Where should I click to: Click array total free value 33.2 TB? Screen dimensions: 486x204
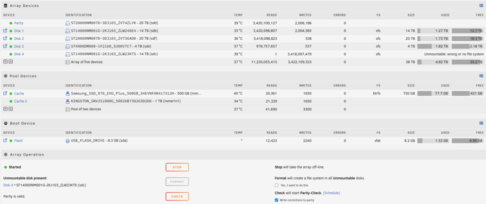[475, 62]
